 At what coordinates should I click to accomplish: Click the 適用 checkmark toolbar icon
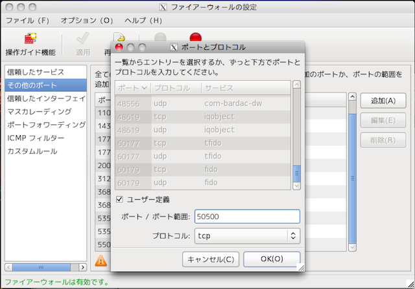pos(82,39)
